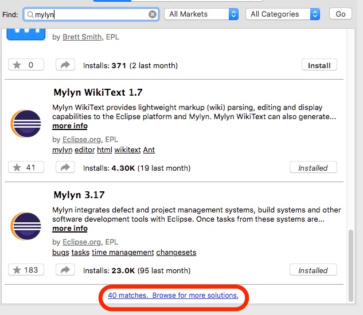Click the results list vertical scrollbar

tap(351, 266)
